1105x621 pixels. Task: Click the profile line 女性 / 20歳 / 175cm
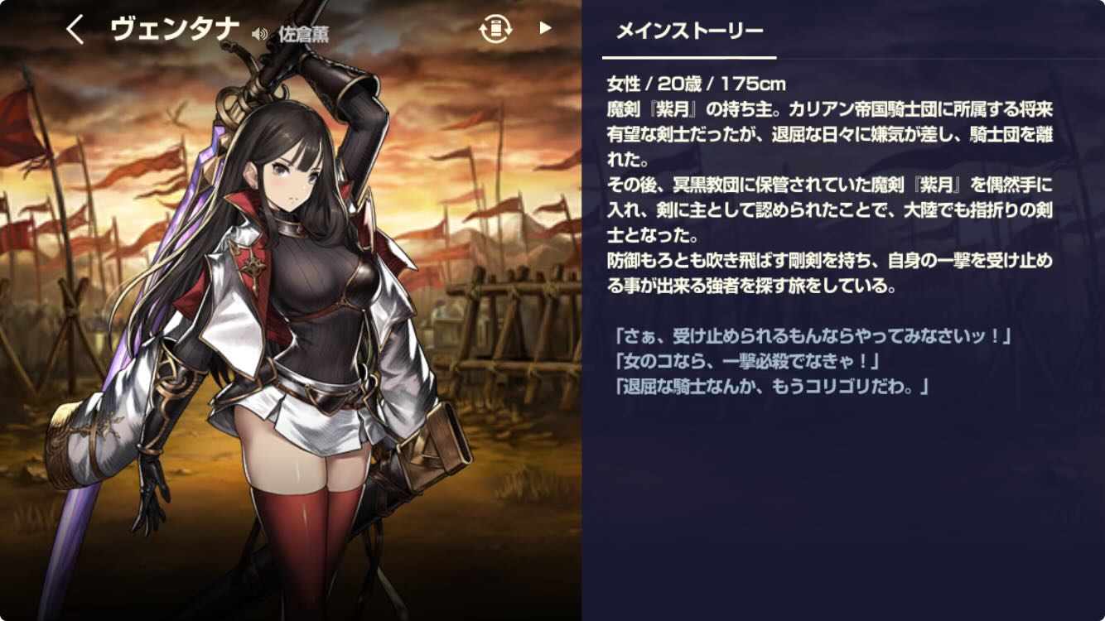697,84
